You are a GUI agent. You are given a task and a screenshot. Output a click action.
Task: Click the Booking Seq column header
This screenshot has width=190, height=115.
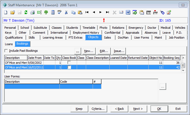[x=172, y=58]
